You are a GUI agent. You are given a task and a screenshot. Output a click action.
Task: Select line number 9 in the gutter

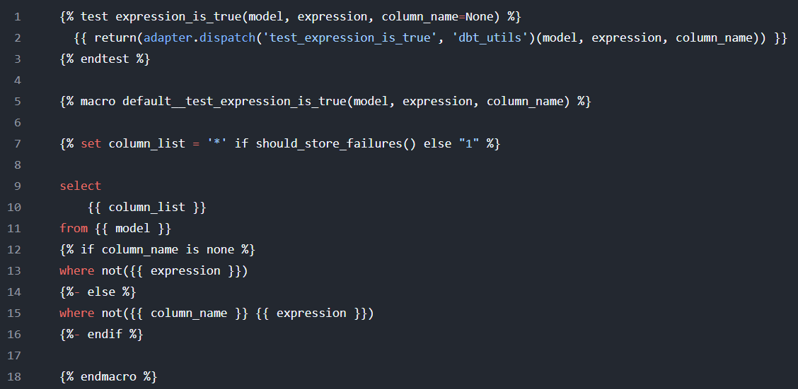coord(17,186)
